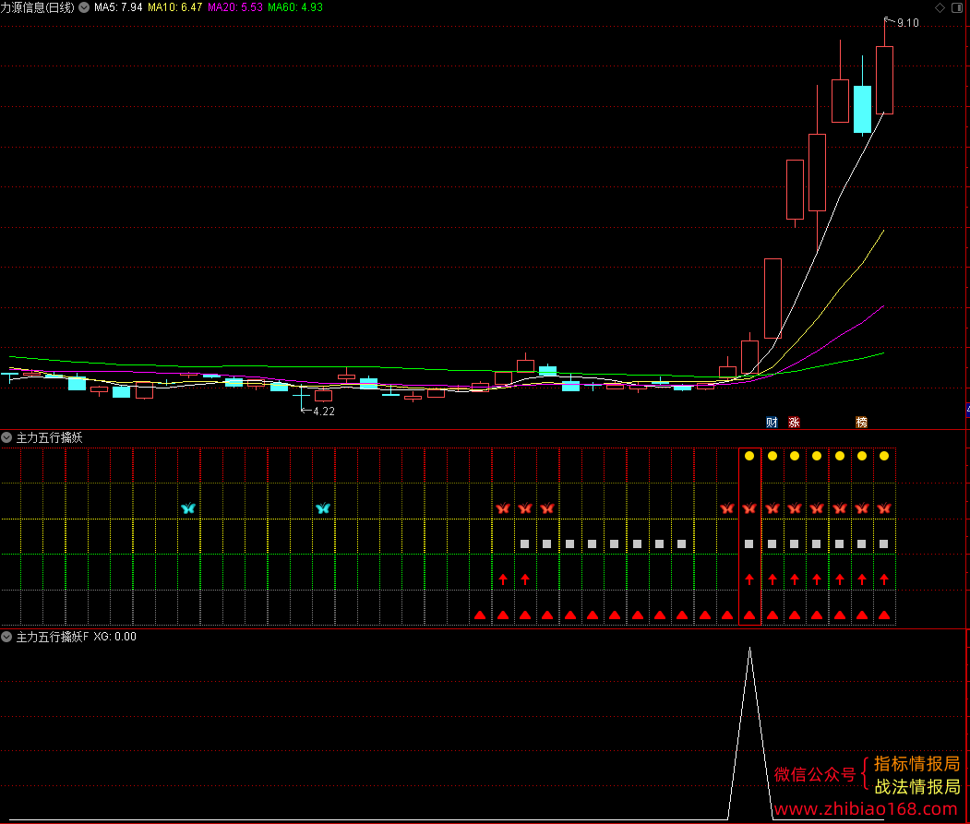Open the 财 finance info marker
This screenshot has width=970, height=824.
pos(772,423)
